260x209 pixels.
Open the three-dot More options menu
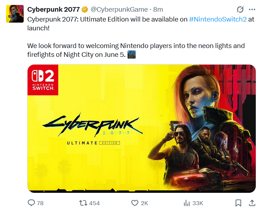click(x=252, y=10)
